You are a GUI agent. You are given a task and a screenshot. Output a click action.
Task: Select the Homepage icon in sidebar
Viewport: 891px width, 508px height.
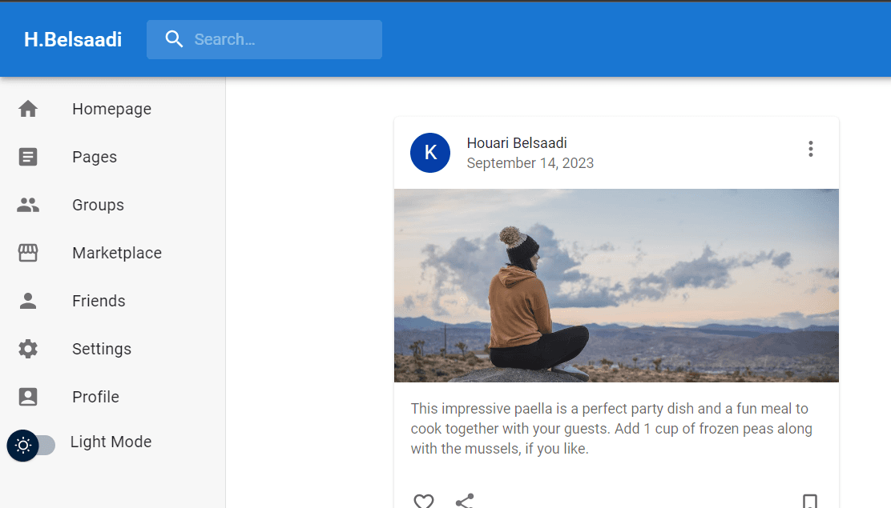tap(28, 108)
